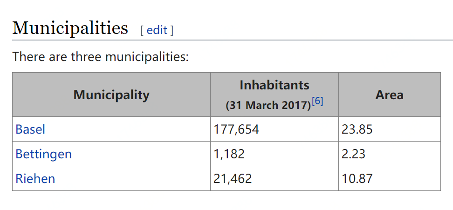Click the Municipalities section heading
The image size is (453, 210).
click(x=70, y=28)
